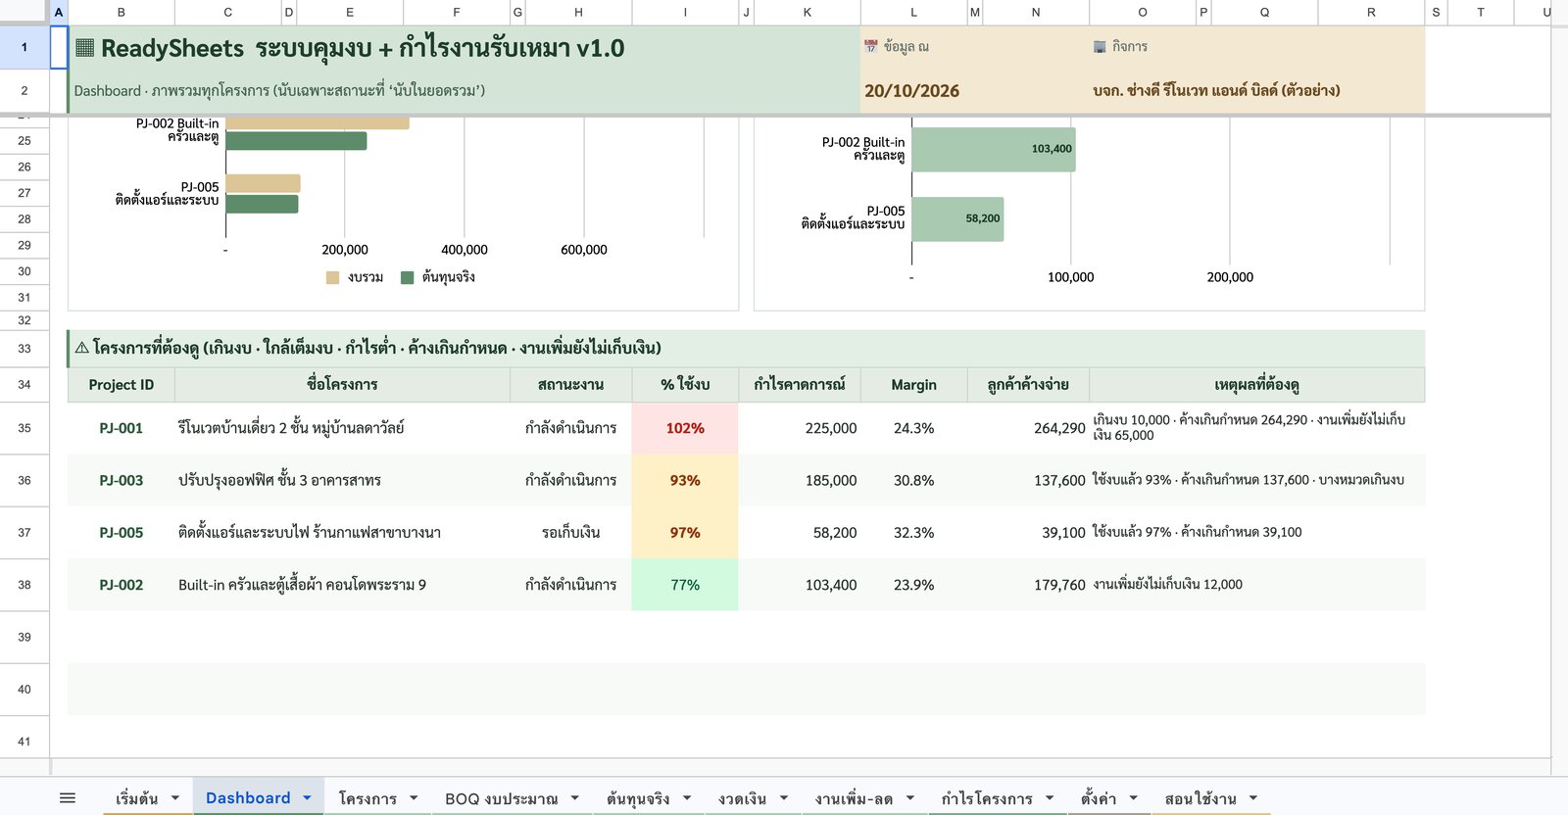Image resolution: width=1568 pixels, height=815 pixels.
Task: Click the เหตุผลที่ต้องดู column header
Action: [1256, 385]
